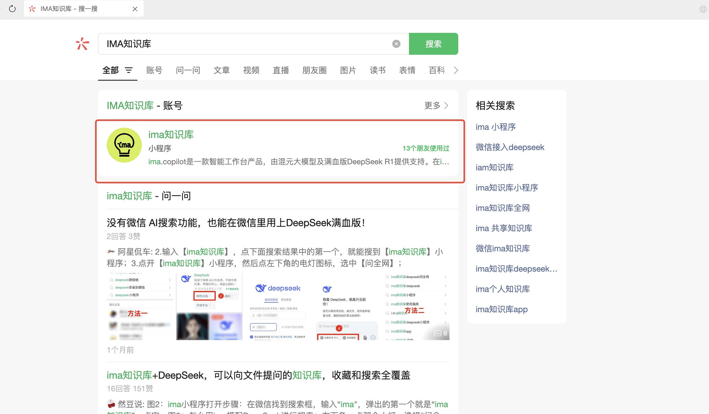This screenshot has width=709, height=414.
Task: Click the 1个月前 timestamp
Action: click(120, 350)
